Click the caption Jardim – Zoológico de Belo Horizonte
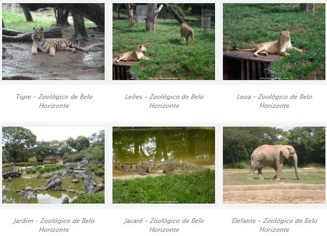 coord(54,225)
